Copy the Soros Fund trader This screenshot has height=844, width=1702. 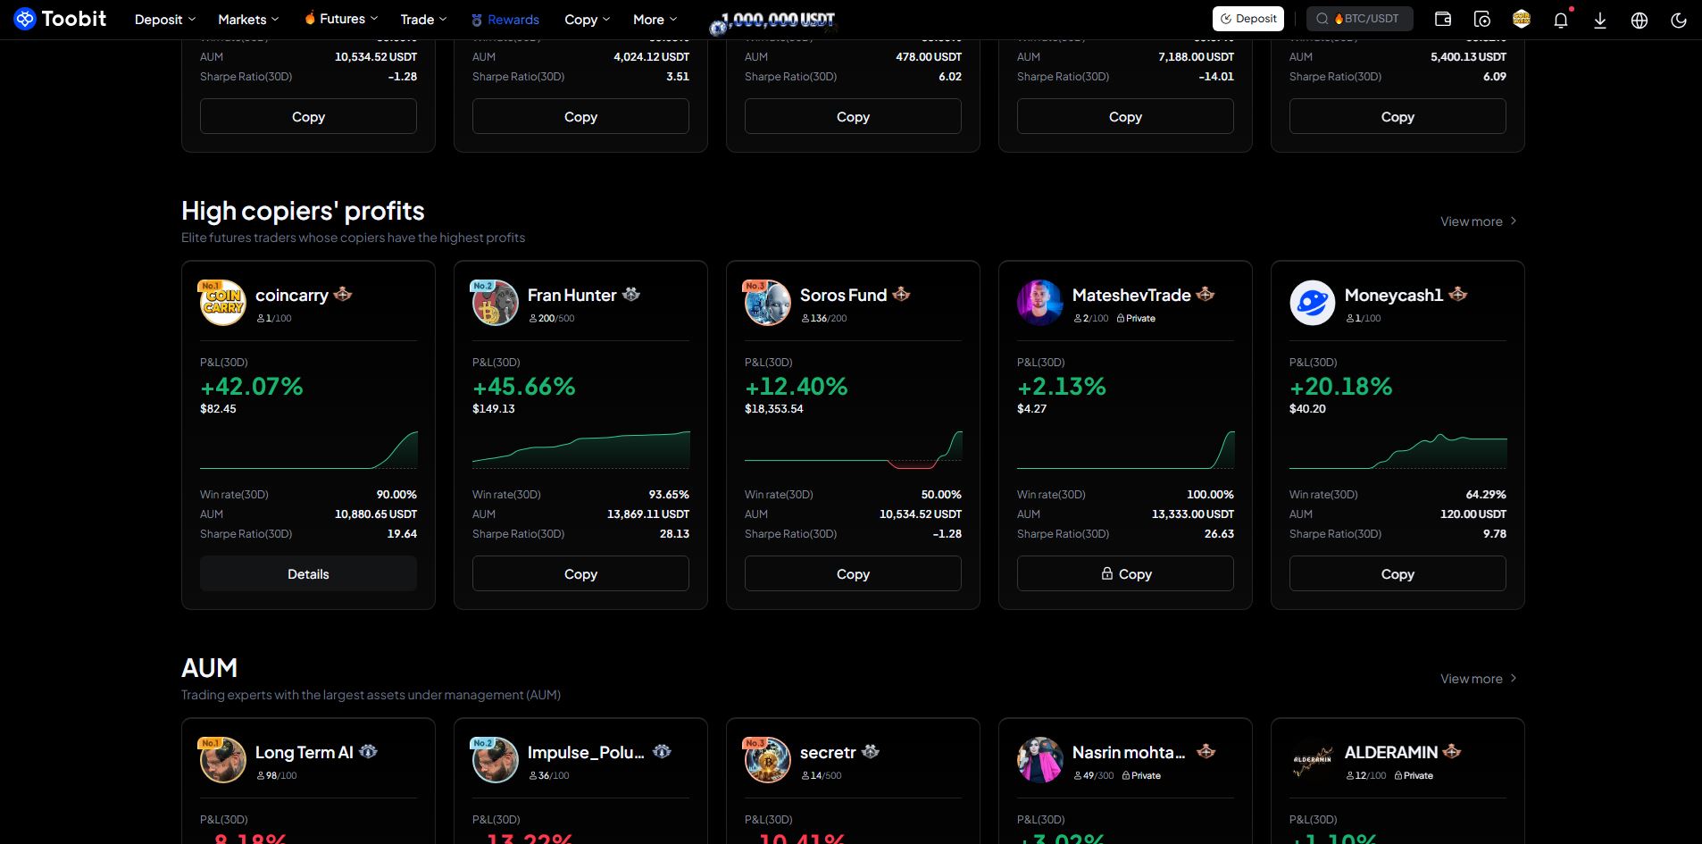(853, 573)
